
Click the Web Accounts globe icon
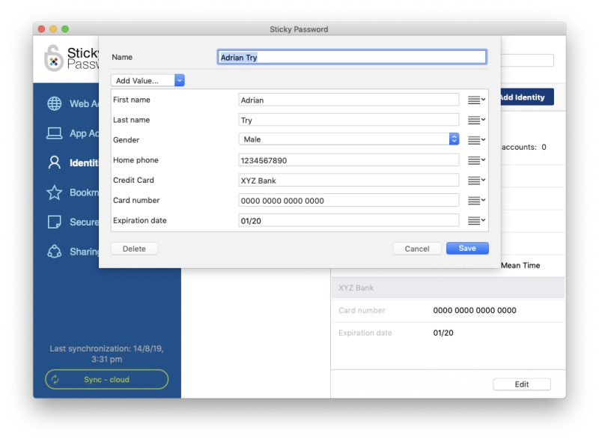[54, 103]
